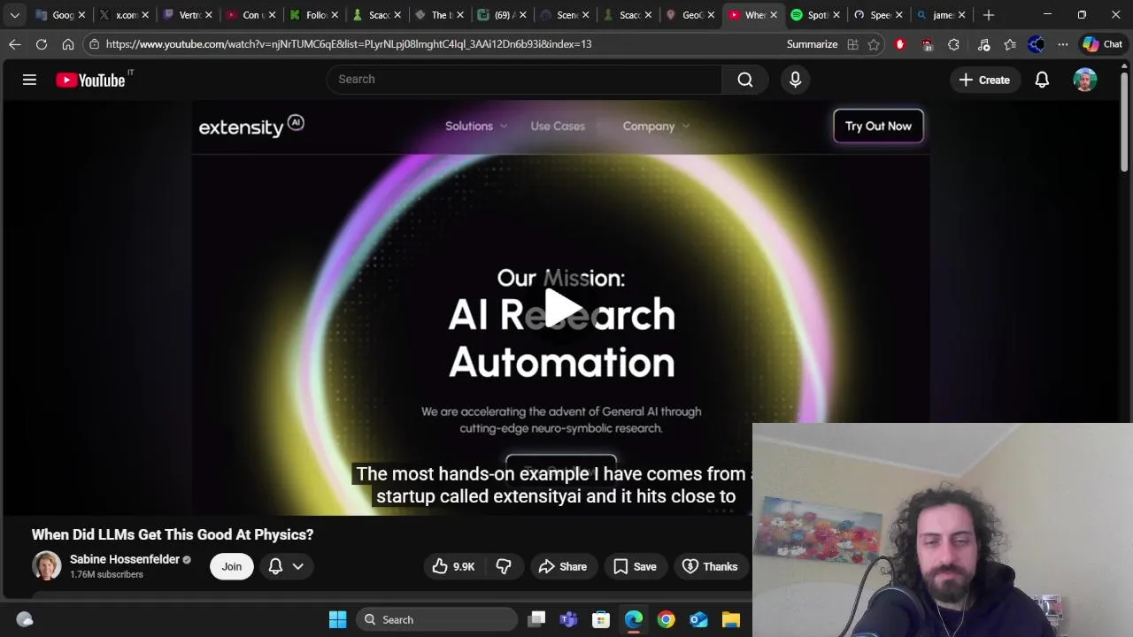Open Sabine Hossenfelder channel name link

(124, 559)
